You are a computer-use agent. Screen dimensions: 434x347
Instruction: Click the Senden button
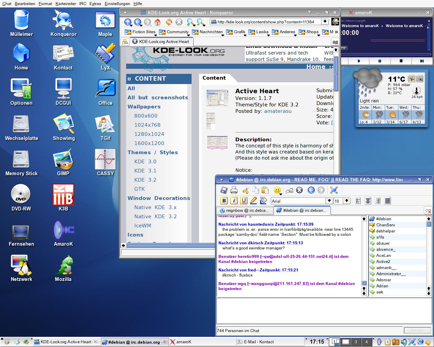(x=417, y=330)
